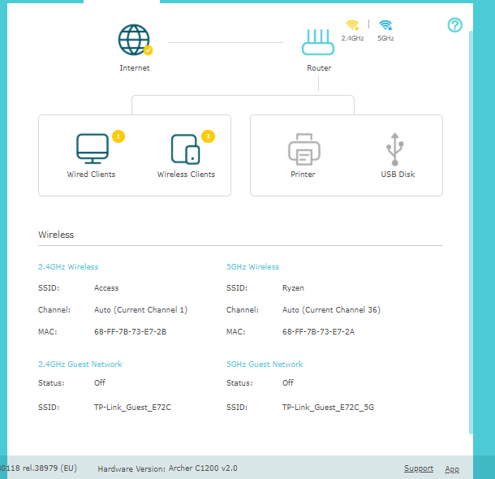The image size is (495, 479).
Task: Click the USB Disk label
Action: coord(398,175)
